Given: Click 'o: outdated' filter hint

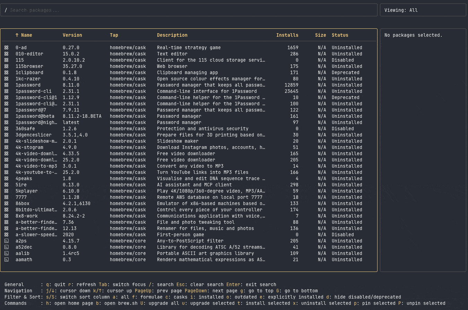Looking at the screenshot, I should 242,297.
